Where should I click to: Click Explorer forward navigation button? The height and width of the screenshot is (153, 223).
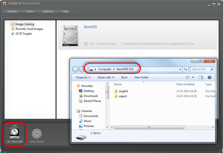click(82, 69)
